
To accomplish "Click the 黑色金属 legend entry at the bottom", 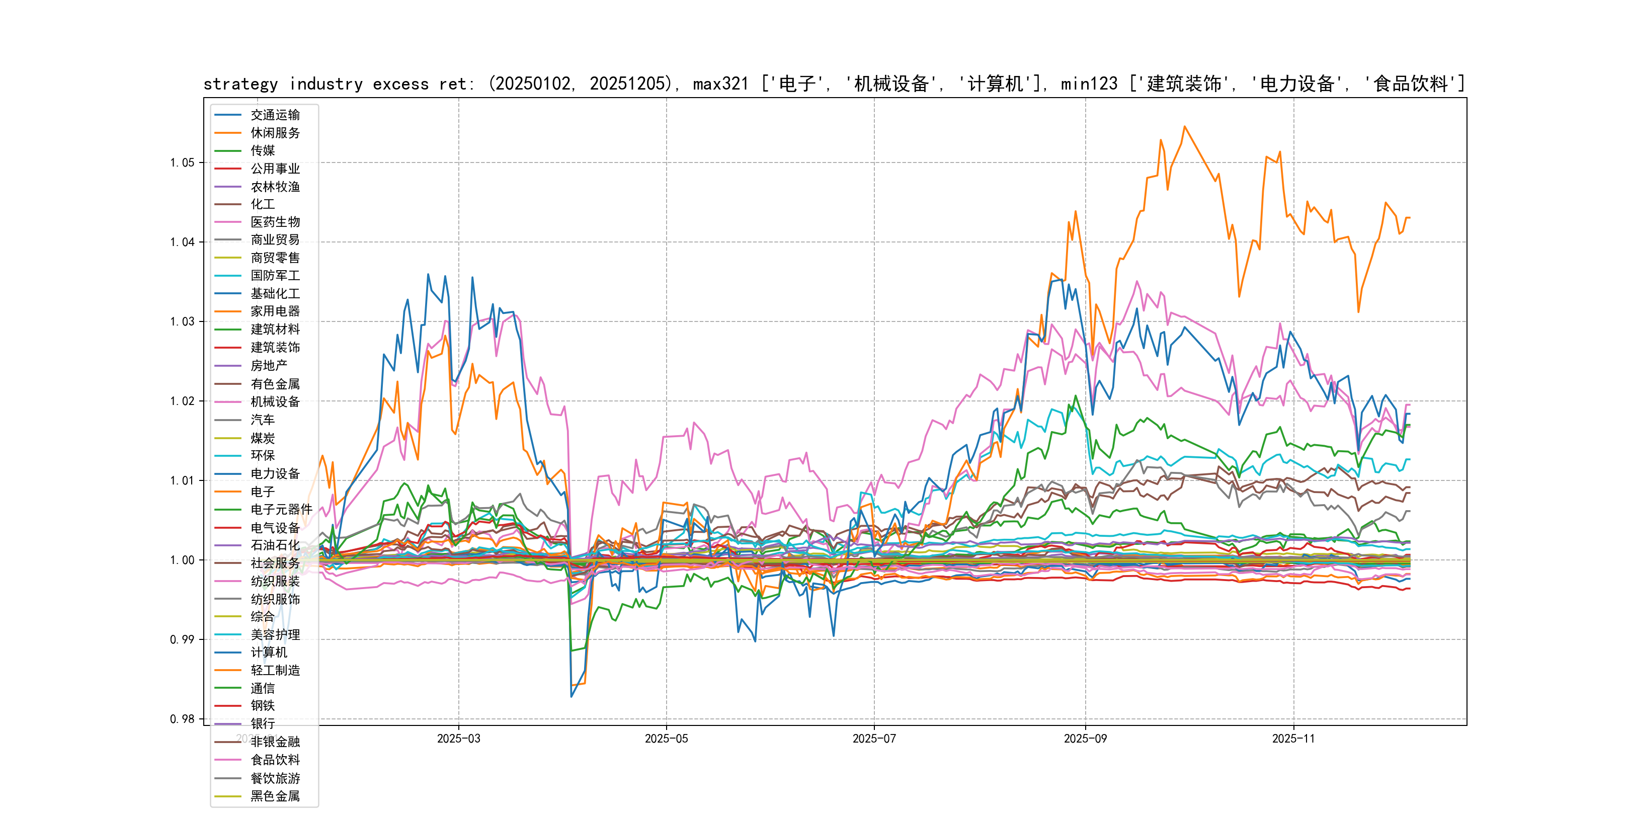I will [275, 796].
